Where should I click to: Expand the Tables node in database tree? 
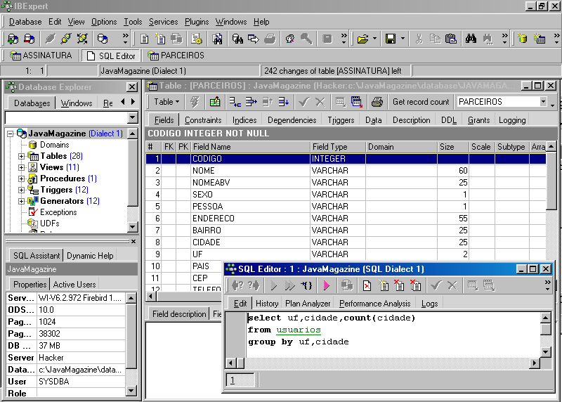point(22,156)
